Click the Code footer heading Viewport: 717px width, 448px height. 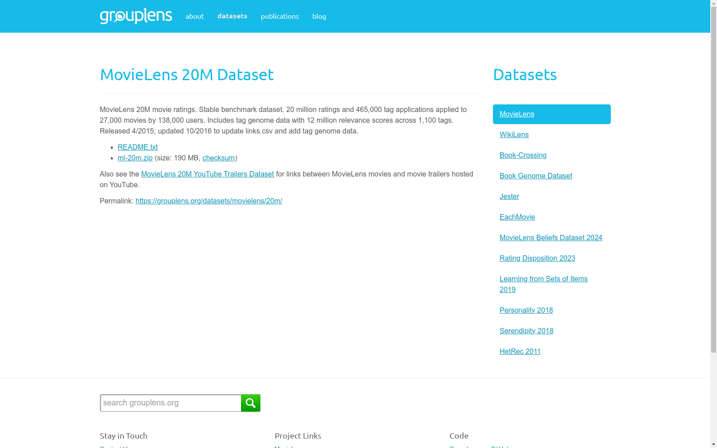pos(459,436)
